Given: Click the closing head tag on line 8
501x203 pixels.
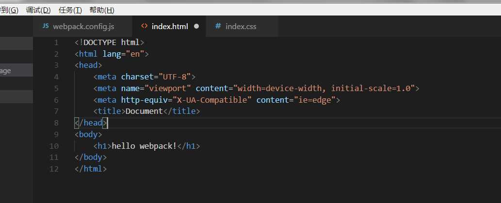Looking at the screenshot, I should [x=91, y=123].
